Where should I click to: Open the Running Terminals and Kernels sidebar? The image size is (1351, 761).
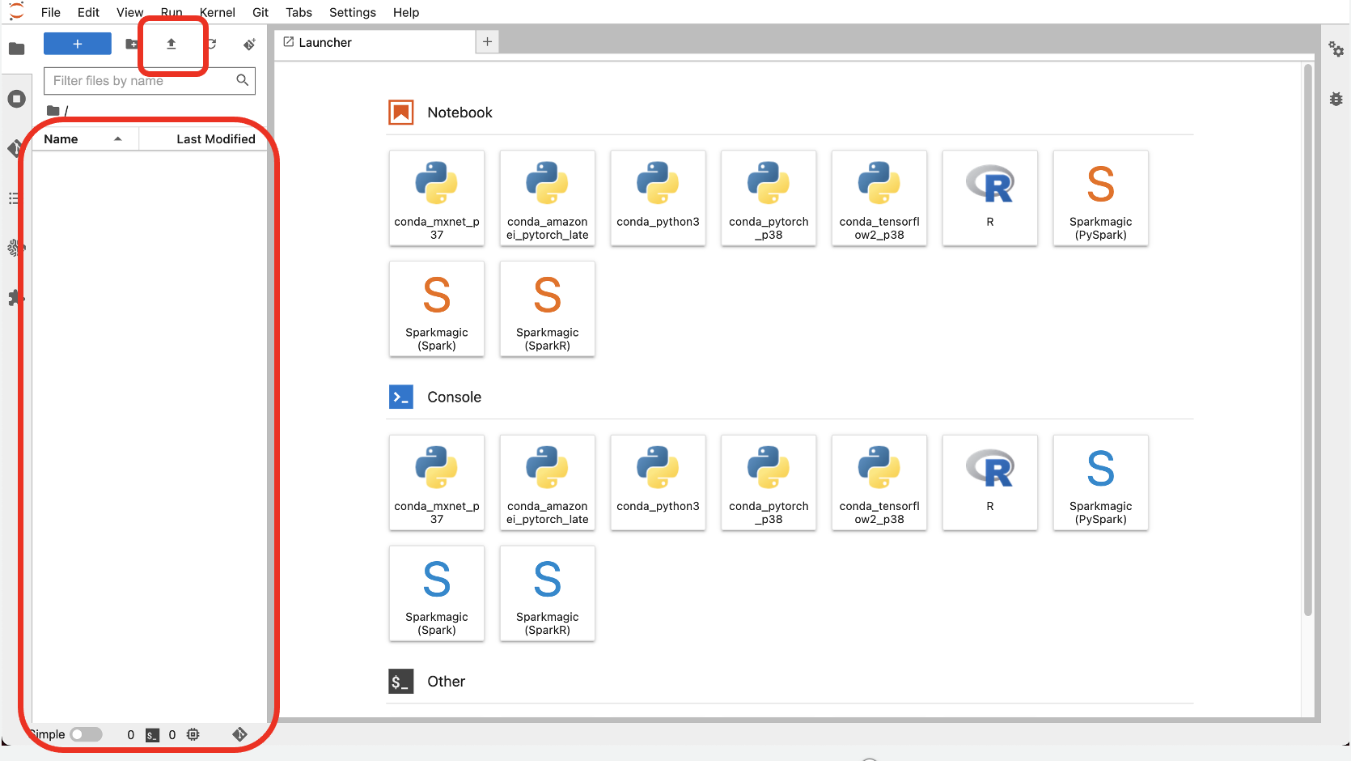pyautogui.click(x=16, y=99)
